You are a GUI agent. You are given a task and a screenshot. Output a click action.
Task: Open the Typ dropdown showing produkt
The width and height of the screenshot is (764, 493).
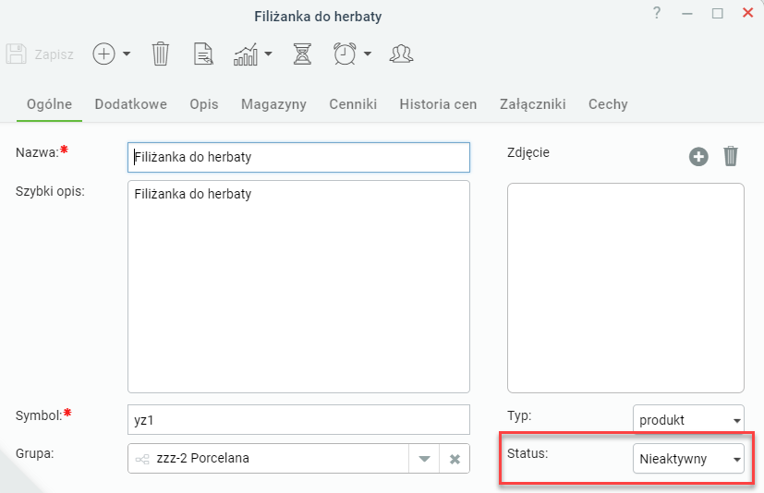click(688, 419)
